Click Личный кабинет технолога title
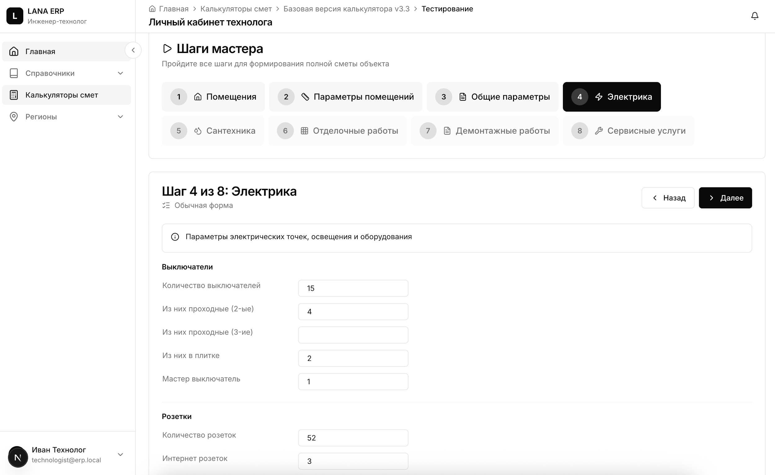The width and height of the screenshot is (775, 475). pos(210,22)
